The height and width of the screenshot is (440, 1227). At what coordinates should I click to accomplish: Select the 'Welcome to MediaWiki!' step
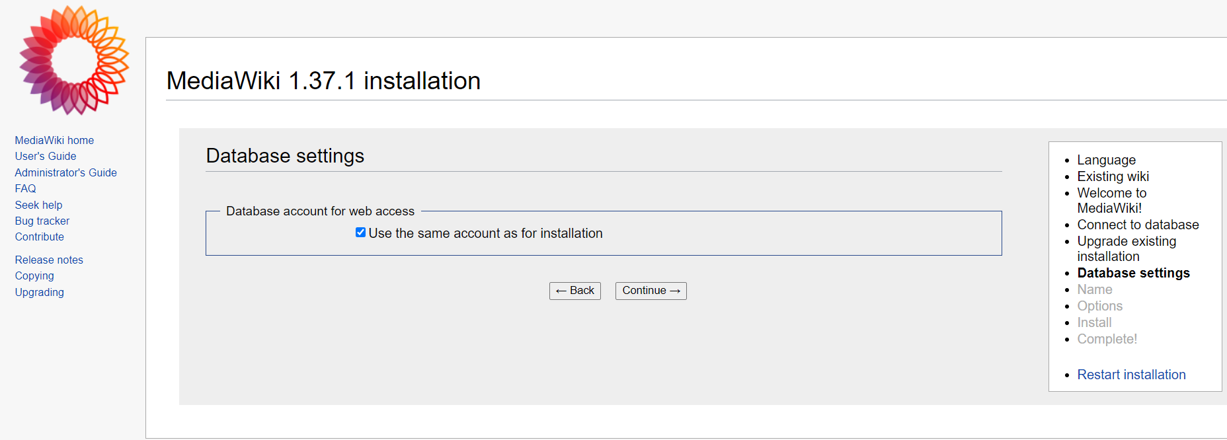pos(1112,200)
